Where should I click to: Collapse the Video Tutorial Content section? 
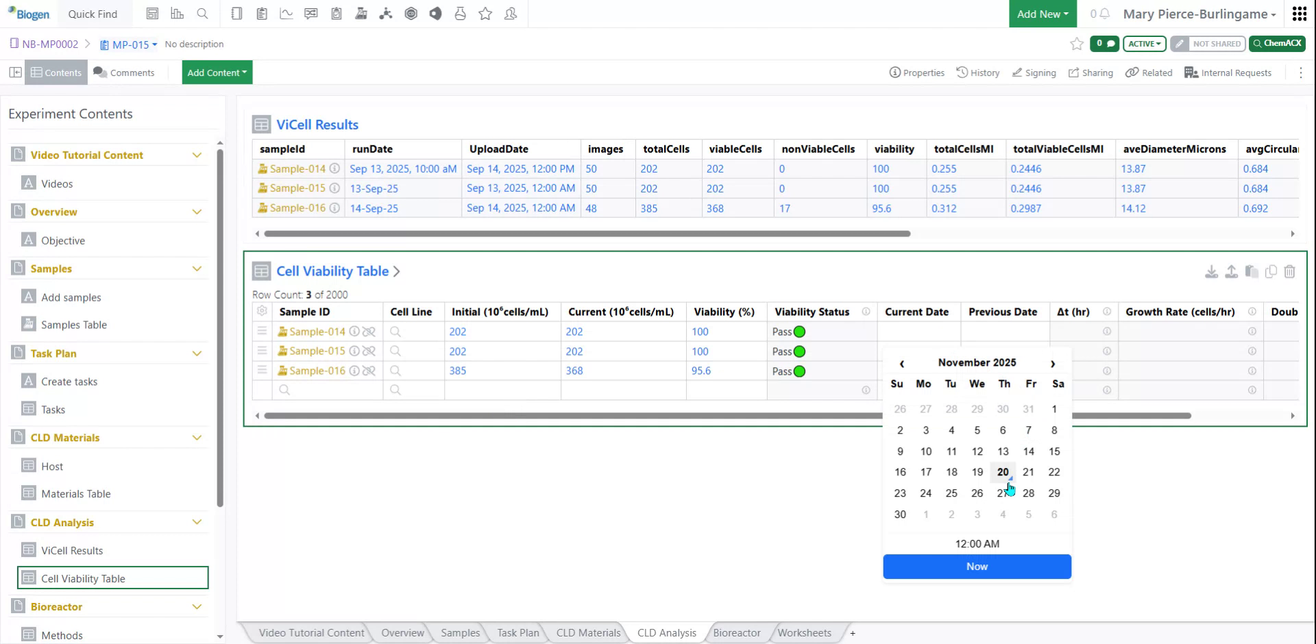(197, 155)
